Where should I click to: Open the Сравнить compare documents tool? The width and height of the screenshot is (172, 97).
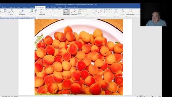[x=116, y=12]
